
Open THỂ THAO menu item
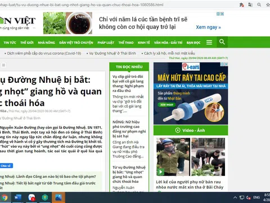[126, 42]
